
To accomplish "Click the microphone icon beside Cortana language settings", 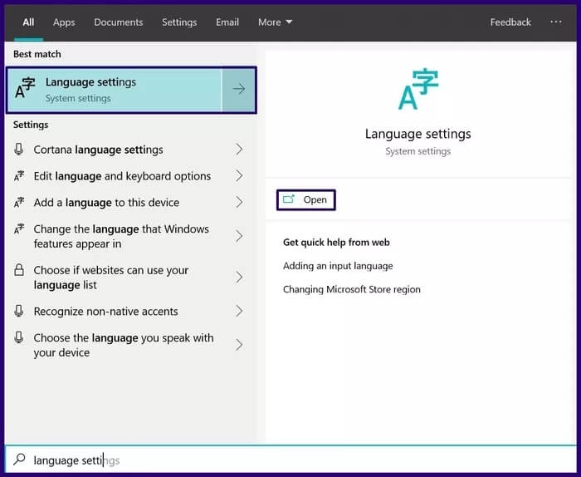I will pos(19,149).
